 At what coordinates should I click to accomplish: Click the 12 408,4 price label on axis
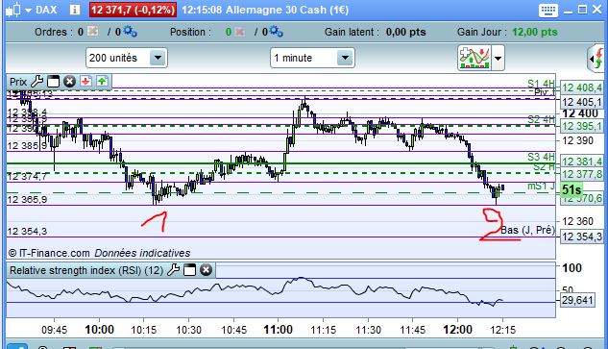point(582,87)
